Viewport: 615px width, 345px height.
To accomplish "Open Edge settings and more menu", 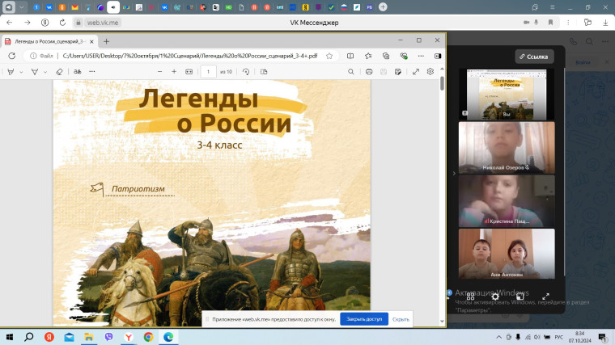I will pos(421,56).
